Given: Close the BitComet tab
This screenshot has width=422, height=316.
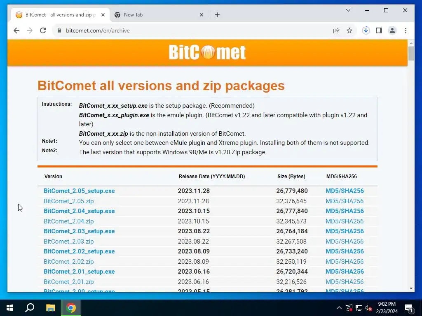Looking at the screenshot, I should 103,15.
